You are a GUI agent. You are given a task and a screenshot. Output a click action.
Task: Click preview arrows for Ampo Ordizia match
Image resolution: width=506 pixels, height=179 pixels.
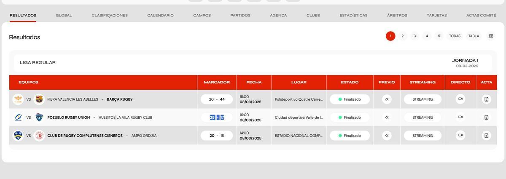pos(387,136)
